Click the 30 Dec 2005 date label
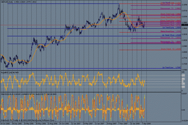 tap(17, 123)
